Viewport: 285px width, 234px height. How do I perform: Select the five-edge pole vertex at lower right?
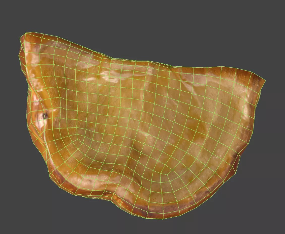coord(168,175)
